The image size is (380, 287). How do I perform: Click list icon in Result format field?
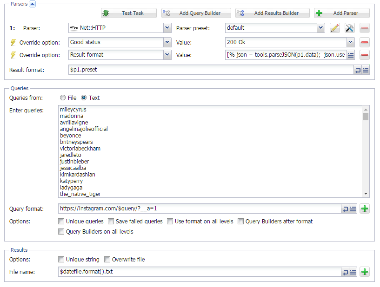366,70
